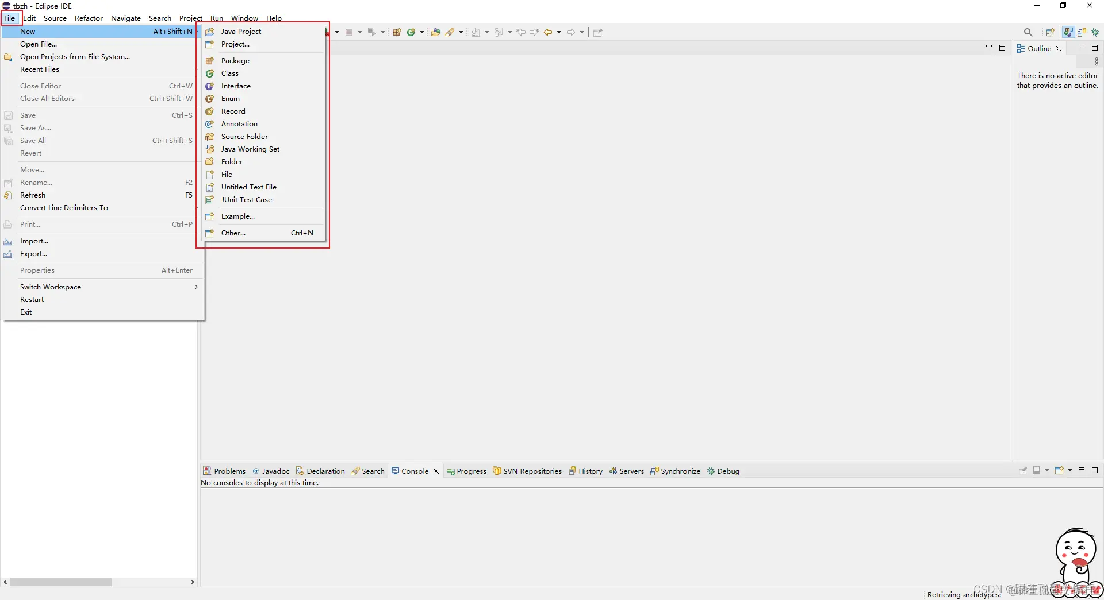Image resolution: width=1104 pixels, height=600 pixels.
Task: Maximize the editor area
Action: [1002, 48]
